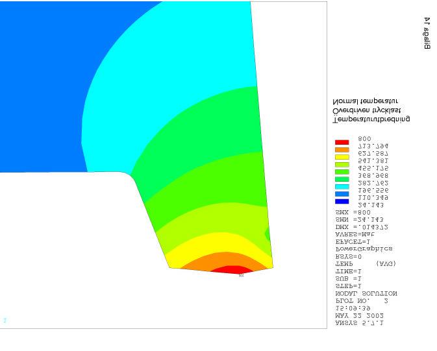Click the SMN =24.143 line
The width and height of the screenshot is (437, 351).
pos(360,220)
